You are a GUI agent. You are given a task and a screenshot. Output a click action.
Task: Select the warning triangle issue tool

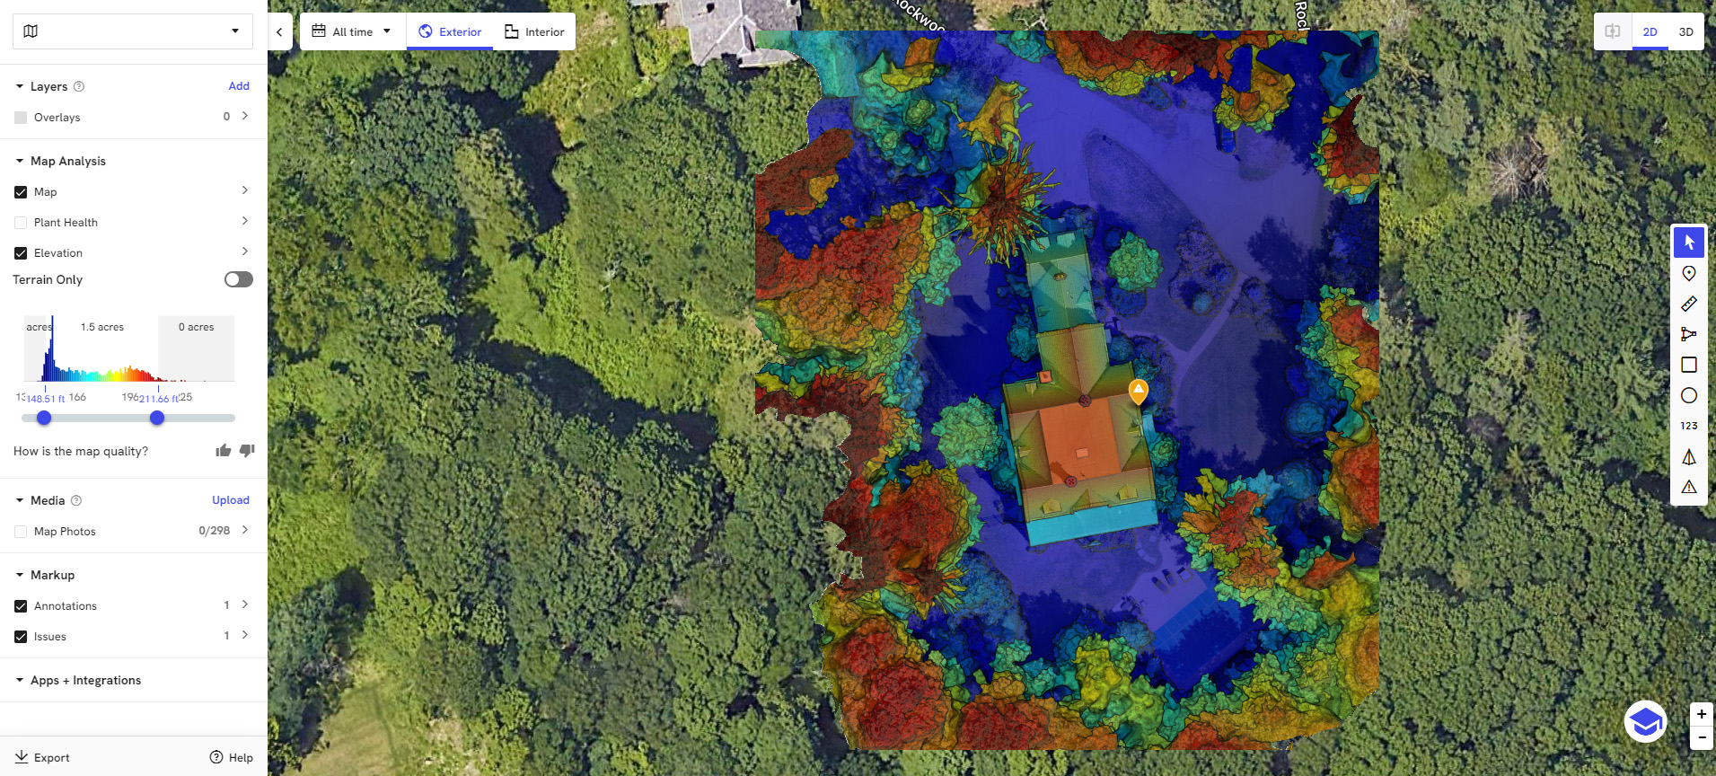(1688, 487)
